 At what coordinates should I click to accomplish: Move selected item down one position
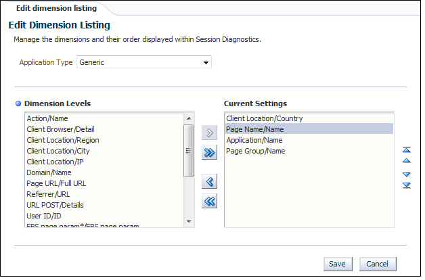point(406,174)
